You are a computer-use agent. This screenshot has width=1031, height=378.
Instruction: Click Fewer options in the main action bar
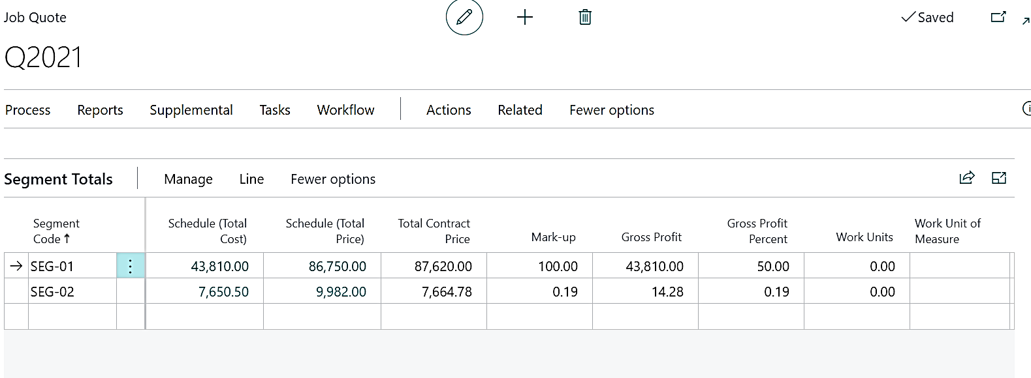coord(612,110)
